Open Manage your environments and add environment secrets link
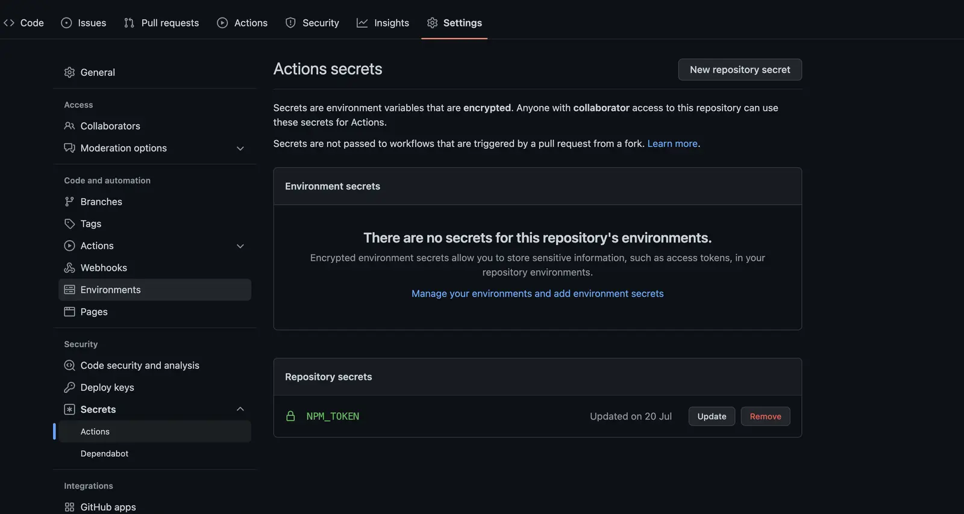Viewport: 964px width, 514px height. (x=537, y=294)
